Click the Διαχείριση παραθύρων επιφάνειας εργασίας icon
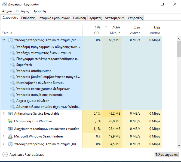The width and height of the screenshot is (181, 162). coord(10,129)
